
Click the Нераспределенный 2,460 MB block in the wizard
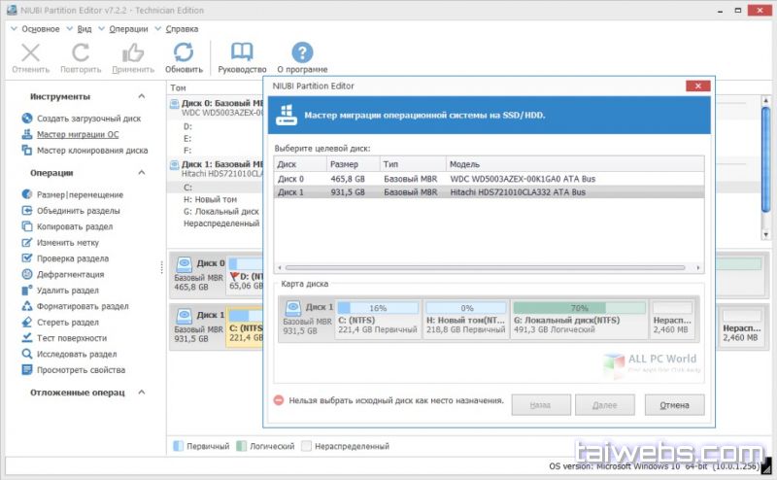point(672,319)
